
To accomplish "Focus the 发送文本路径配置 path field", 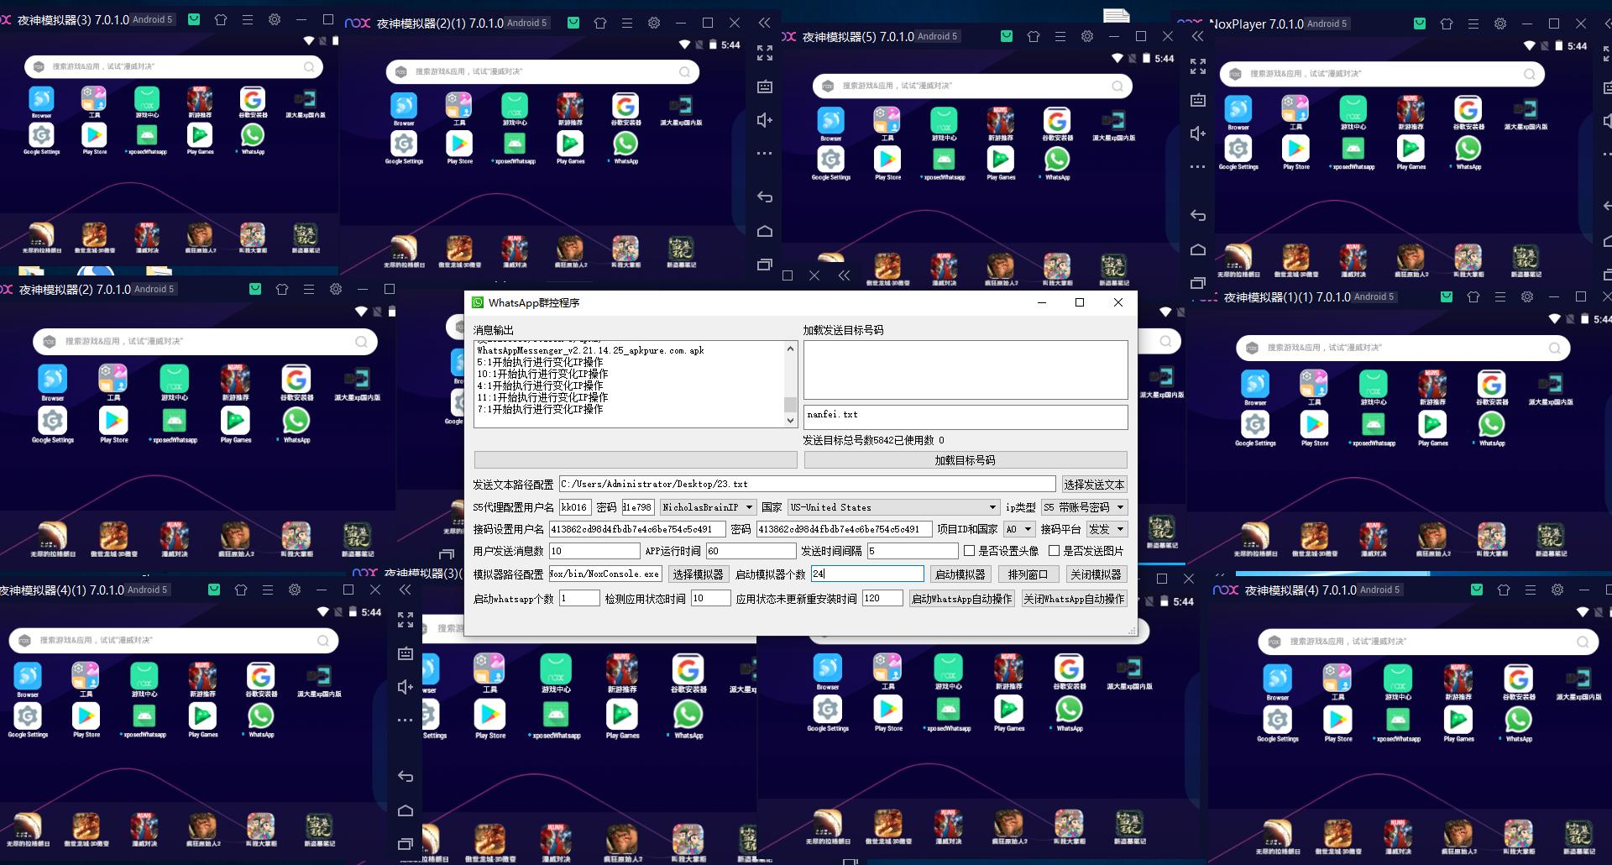I will point(807,485).
